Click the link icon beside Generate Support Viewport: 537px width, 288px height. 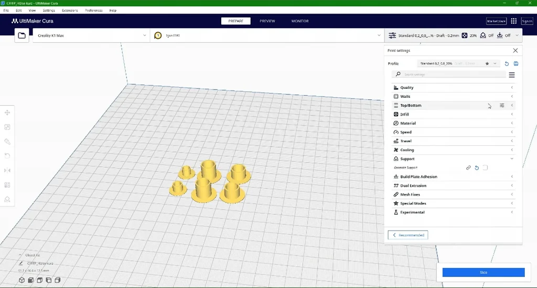tap(468, 168)
